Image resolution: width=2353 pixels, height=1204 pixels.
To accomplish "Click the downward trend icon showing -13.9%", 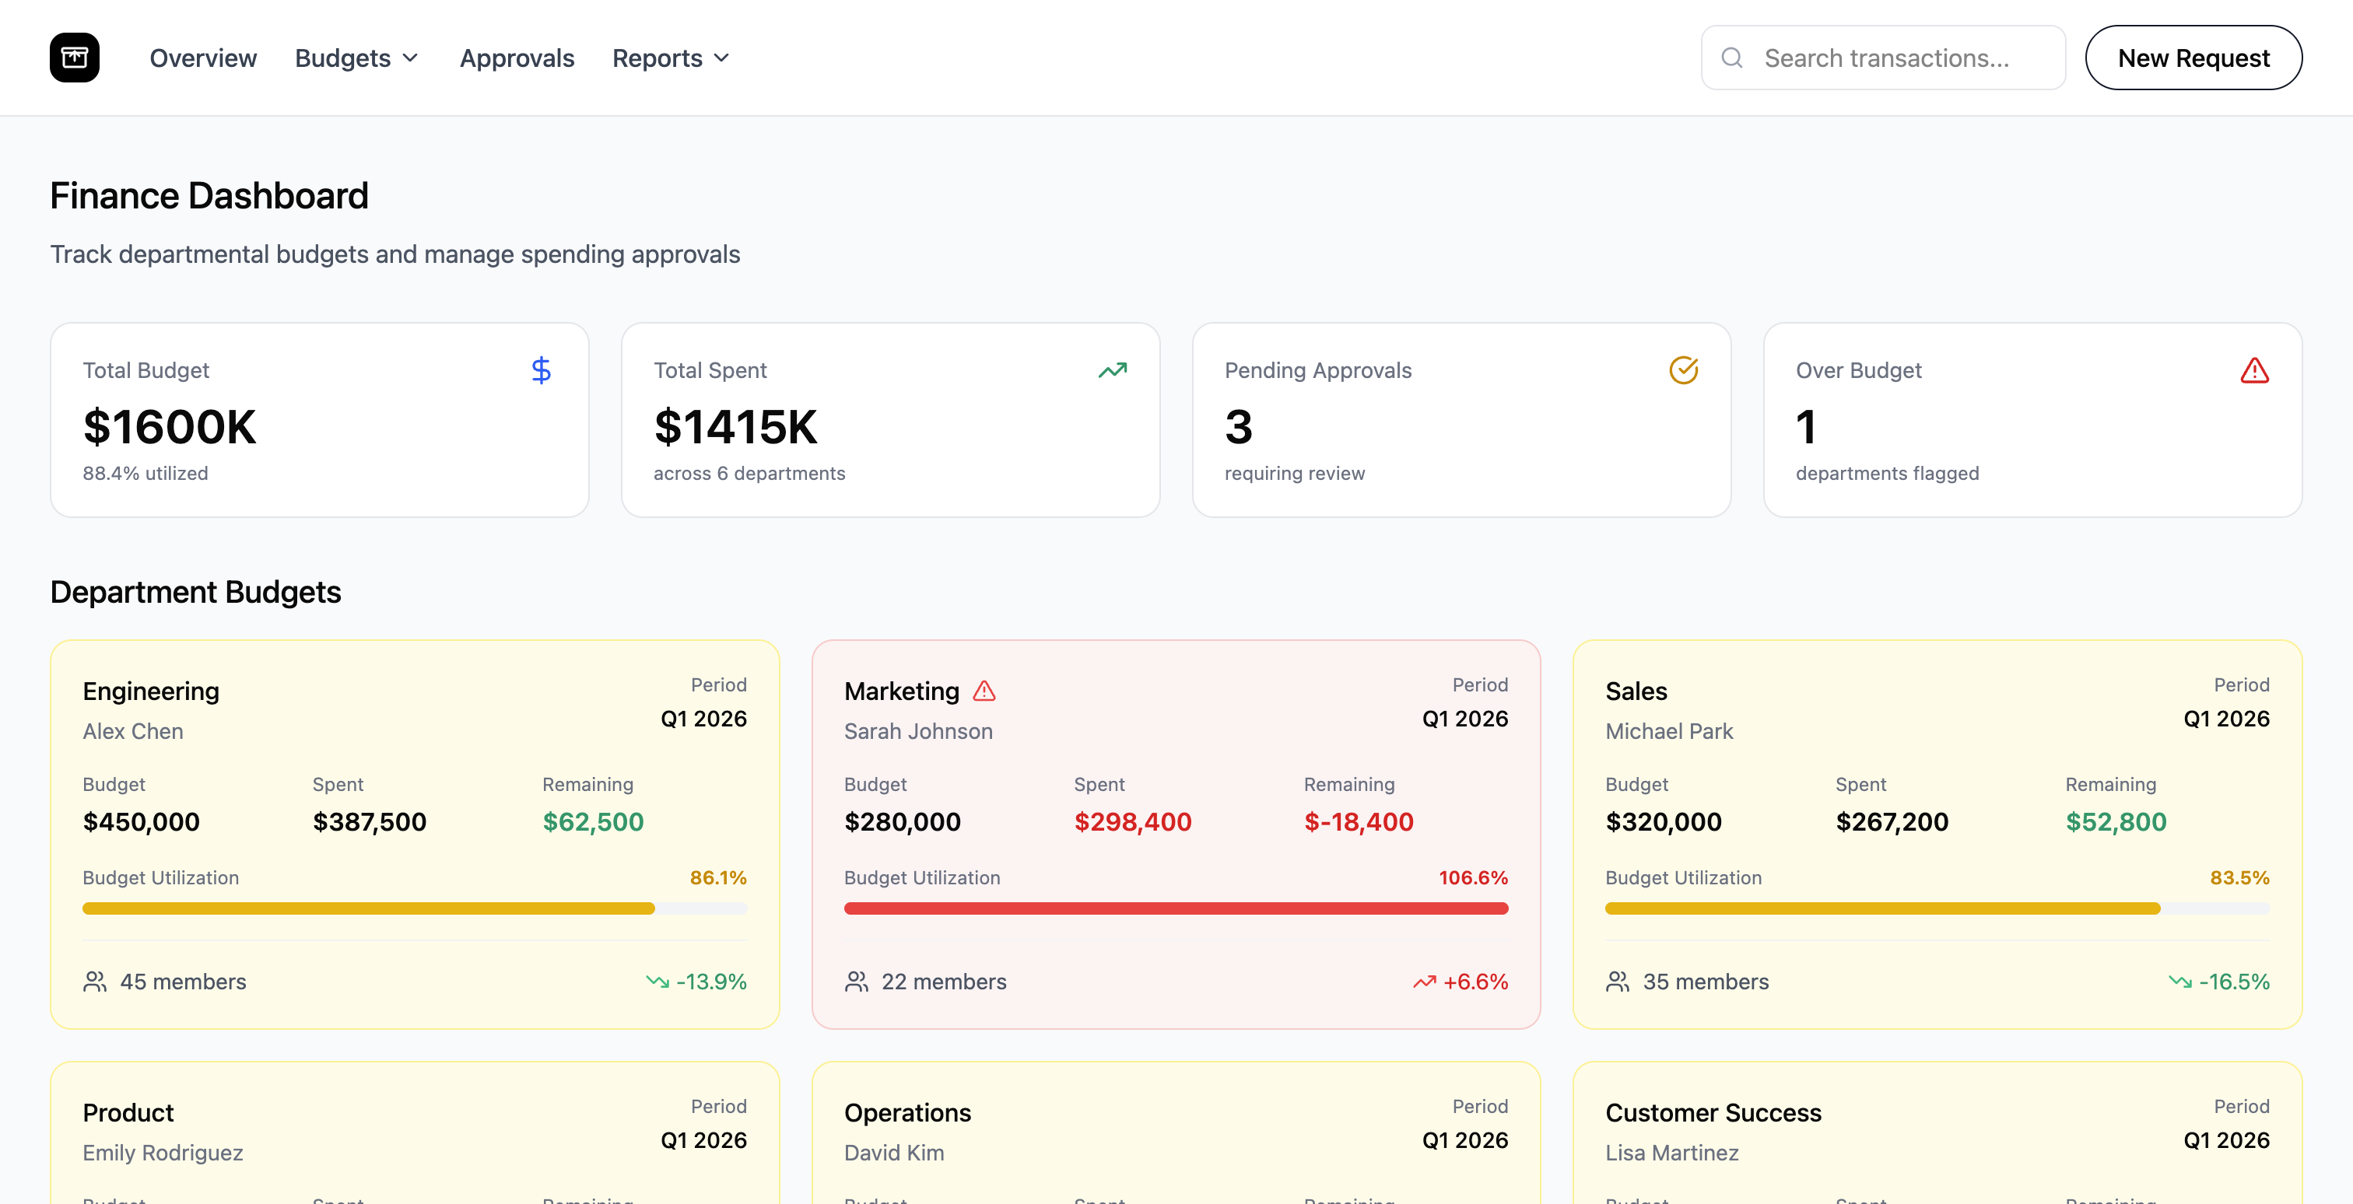I will pyautogui.click(x=658, y=982).
